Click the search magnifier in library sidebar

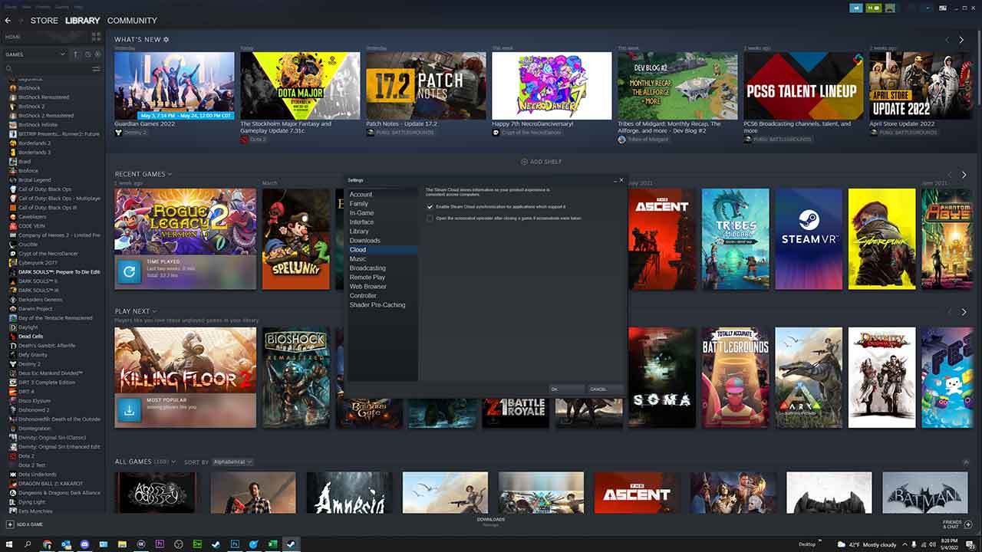(x=9, y=69)
